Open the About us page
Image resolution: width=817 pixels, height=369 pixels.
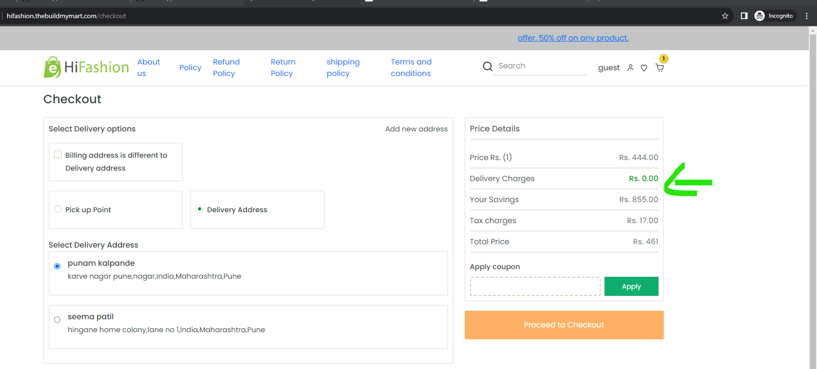point(148,67)
